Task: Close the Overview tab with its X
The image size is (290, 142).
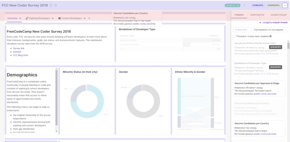Action: (20, 18)
